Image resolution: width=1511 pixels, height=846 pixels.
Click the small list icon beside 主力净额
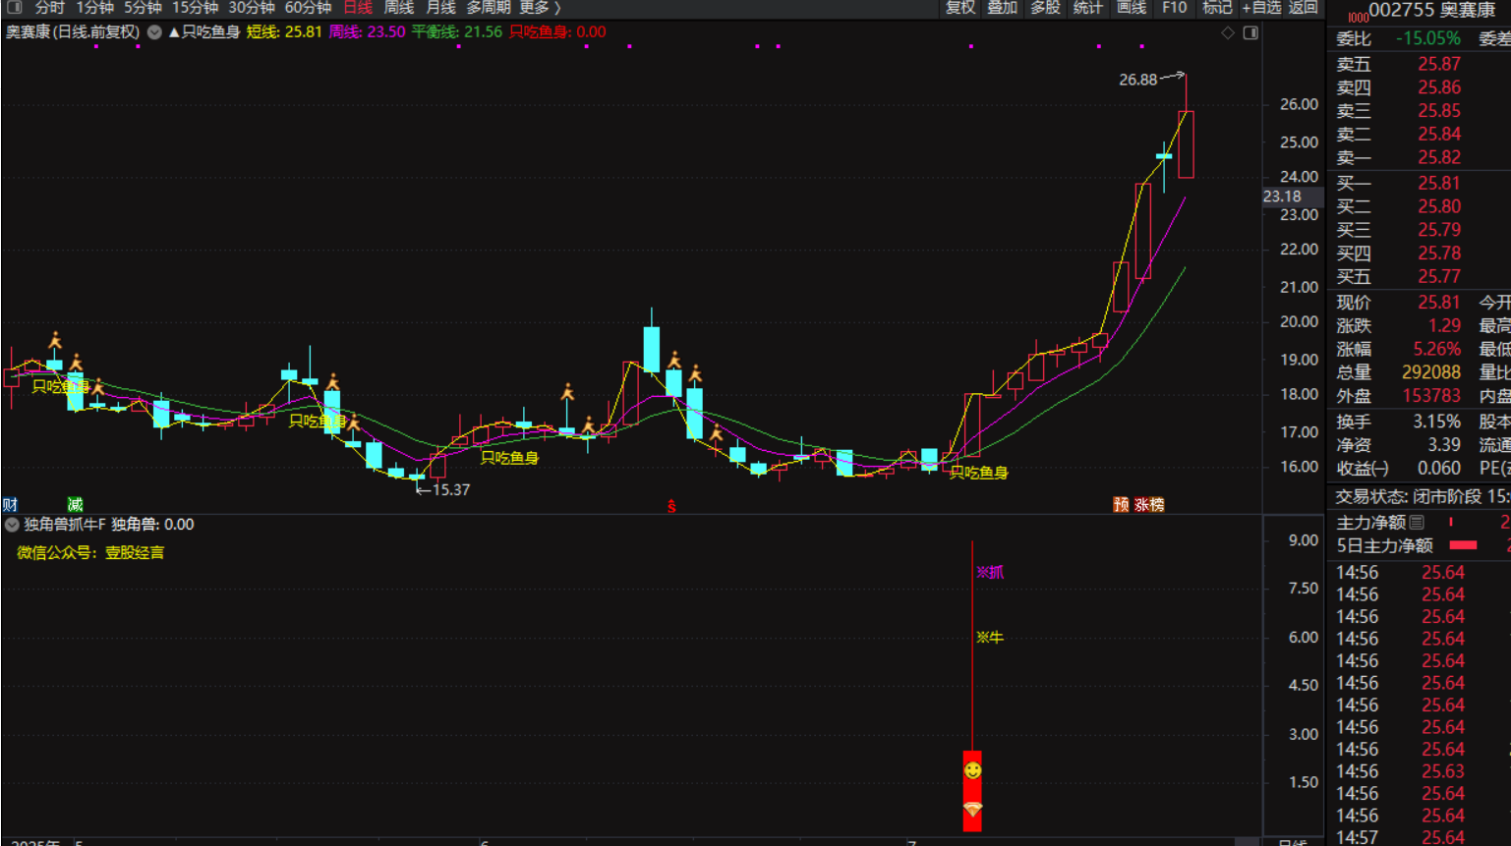pyautogui.click(x=1417, y=522)
